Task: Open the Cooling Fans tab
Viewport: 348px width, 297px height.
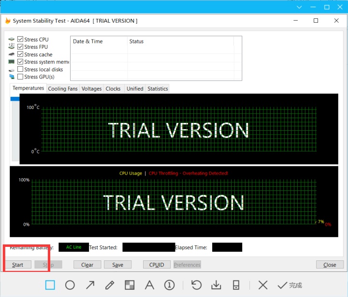Action: coord(63,89)
